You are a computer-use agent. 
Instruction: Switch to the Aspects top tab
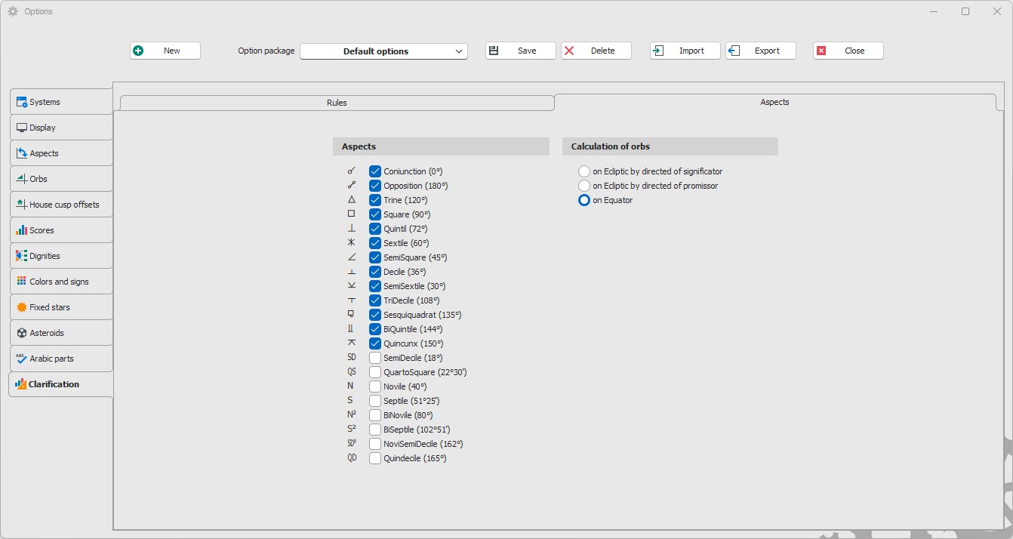coord(774,102)
